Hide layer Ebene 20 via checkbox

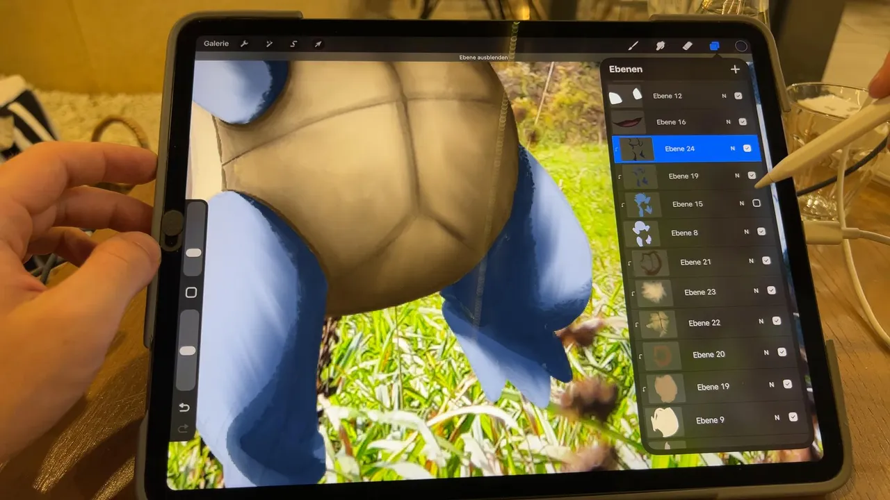[x=782, y=352]
